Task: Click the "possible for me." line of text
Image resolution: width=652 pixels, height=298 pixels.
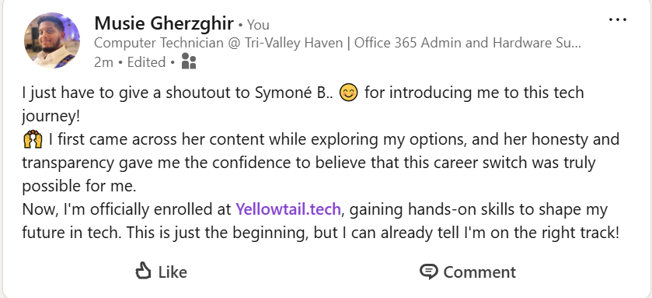Action: (x=79, y=186)
